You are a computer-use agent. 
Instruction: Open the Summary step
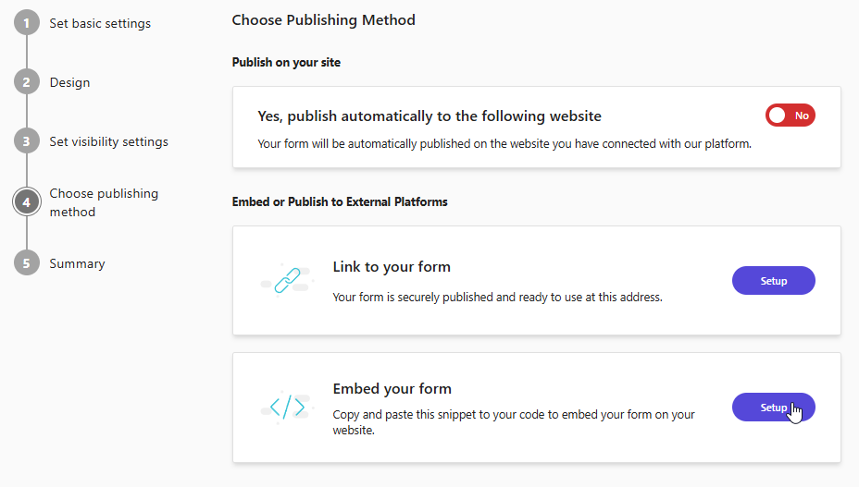coord(77,263)
